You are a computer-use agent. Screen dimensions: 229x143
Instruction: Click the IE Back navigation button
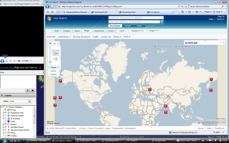(48, 6)
